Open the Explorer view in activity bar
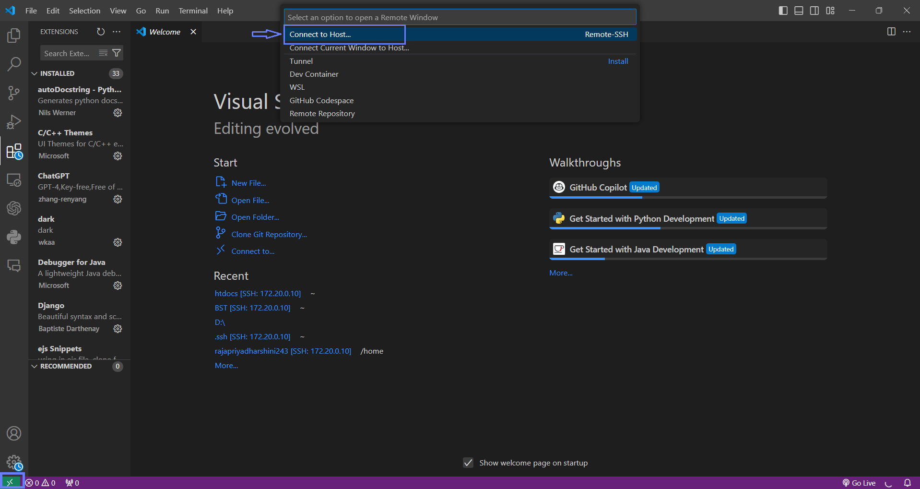 [14, 35]
